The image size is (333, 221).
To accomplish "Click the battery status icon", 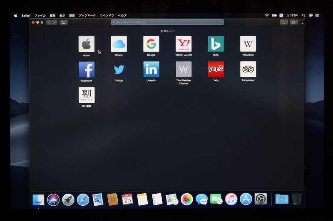I will point(274,15).
